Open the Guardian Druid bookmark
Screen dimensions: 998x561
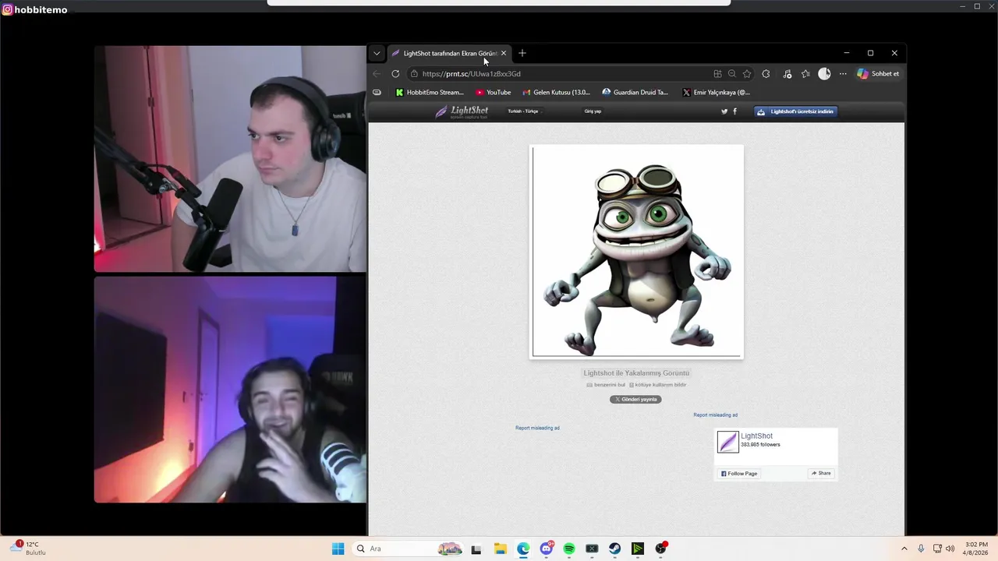pos(635,92)
